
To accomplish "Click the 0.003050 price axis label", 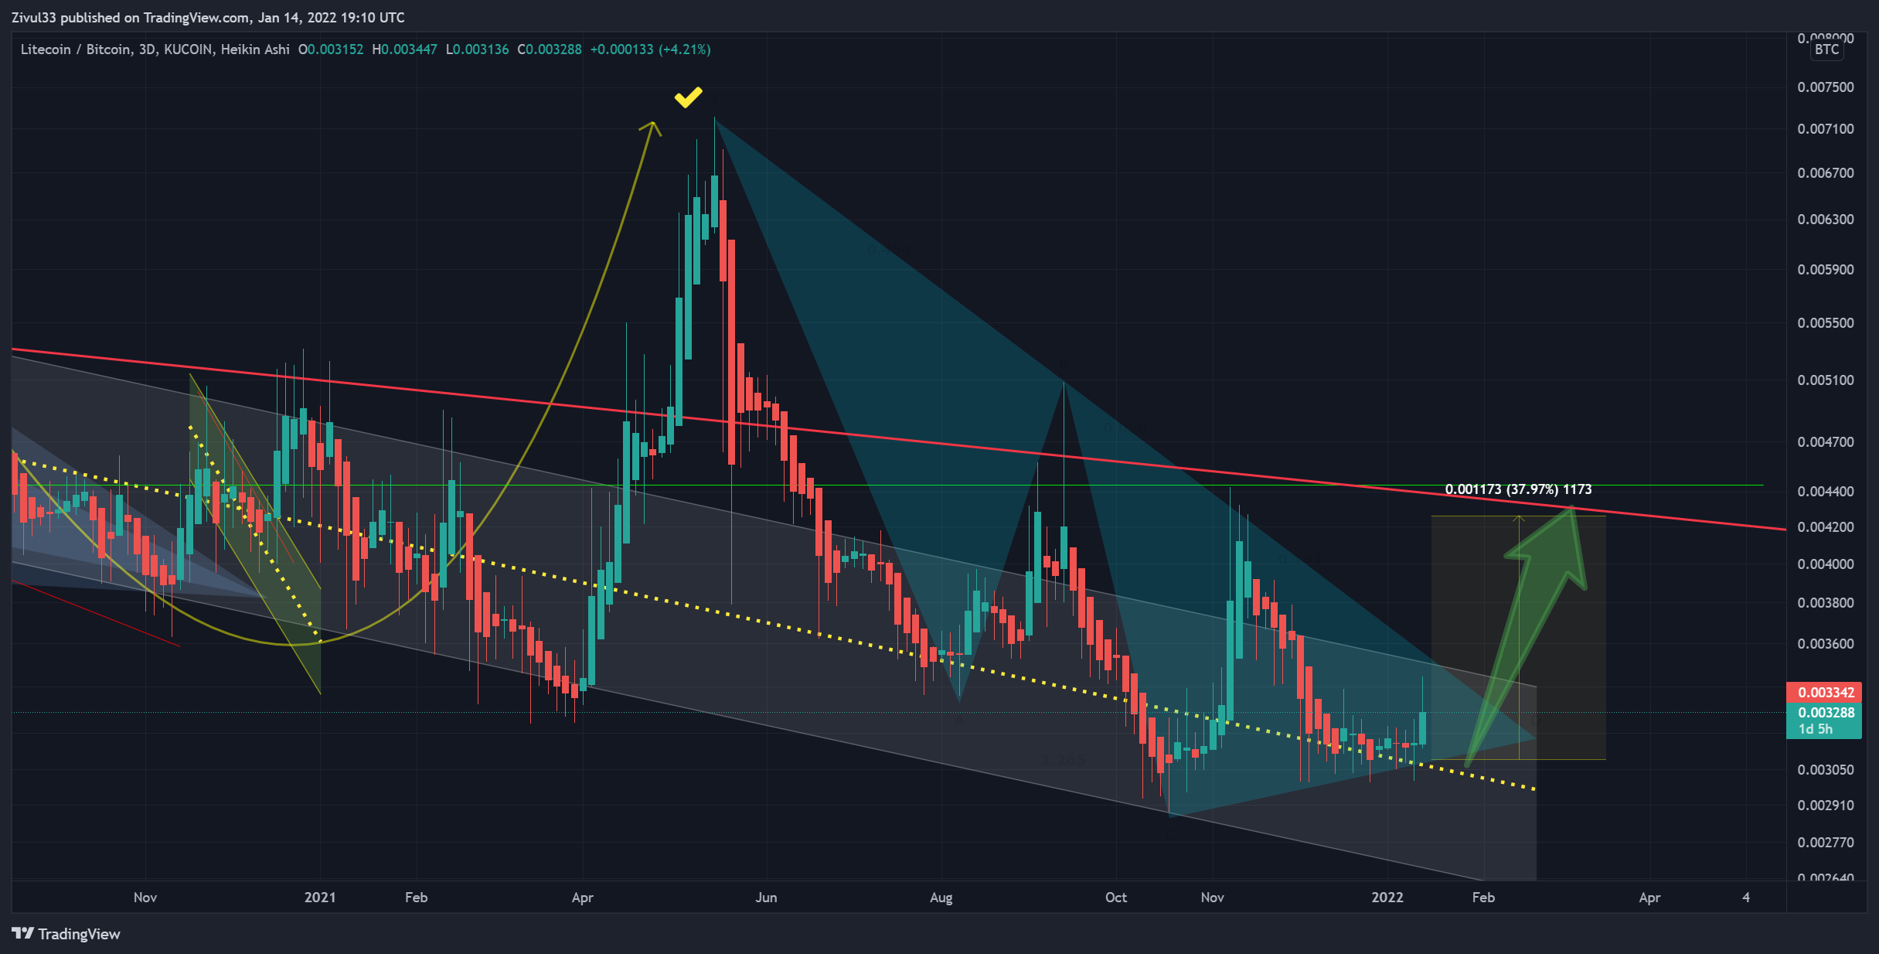I will 1825,770.
